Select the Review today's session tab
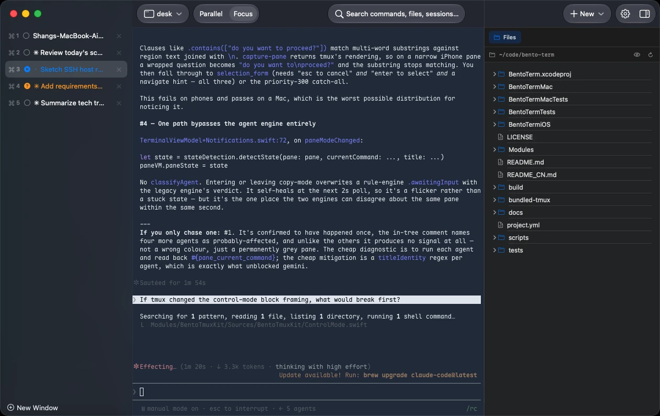 [66, 53]
